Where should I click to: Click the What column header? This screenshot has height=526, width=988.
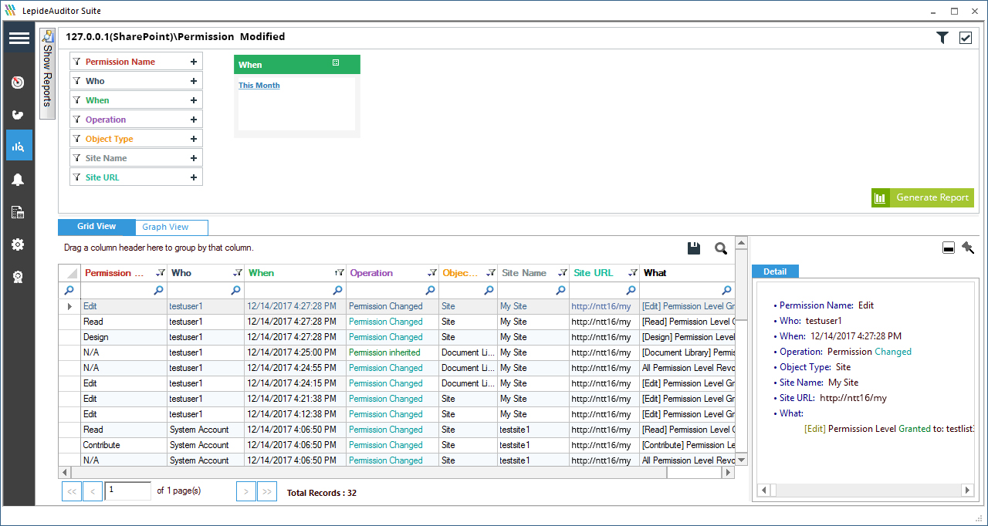pos(687,273)
